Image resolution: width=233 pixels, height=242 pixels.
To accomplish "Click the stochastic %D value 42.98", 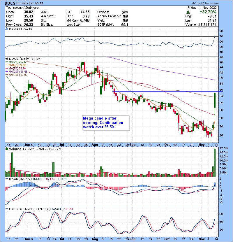I will point(68,209).
